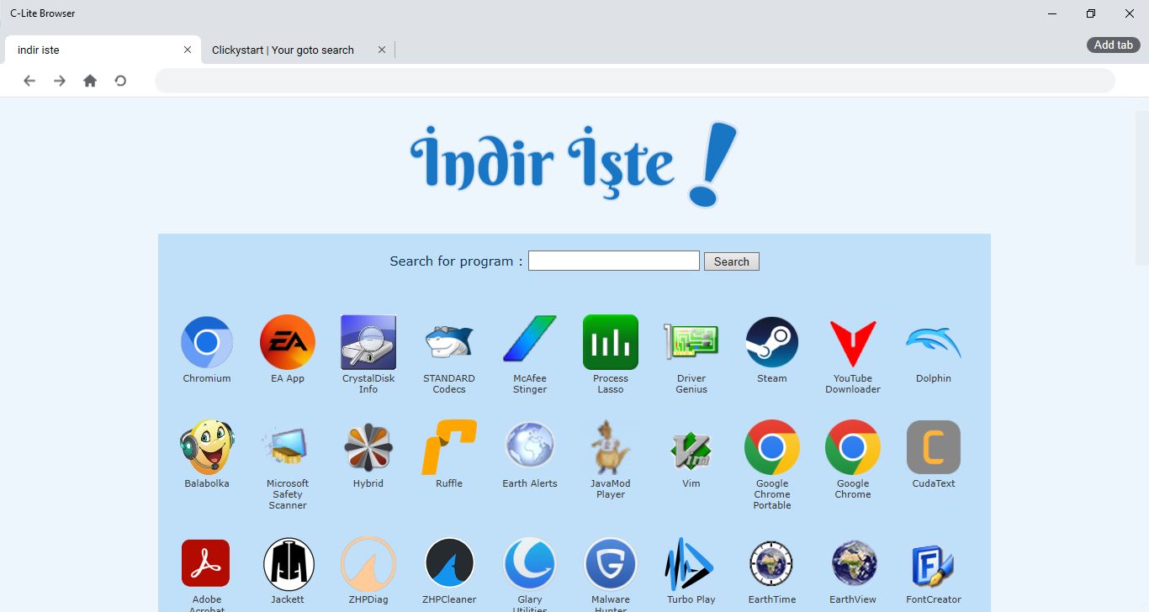
Task: Open the ZHPDiag icon
Action: (368, 563)
